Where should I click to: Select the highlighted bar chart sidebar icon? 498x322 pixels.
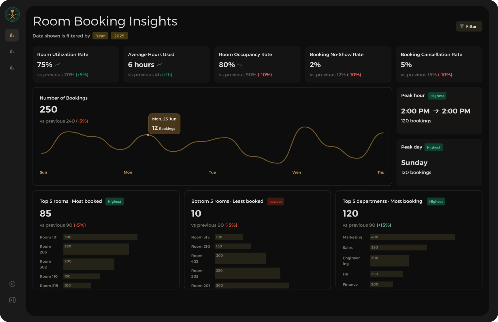12,35
